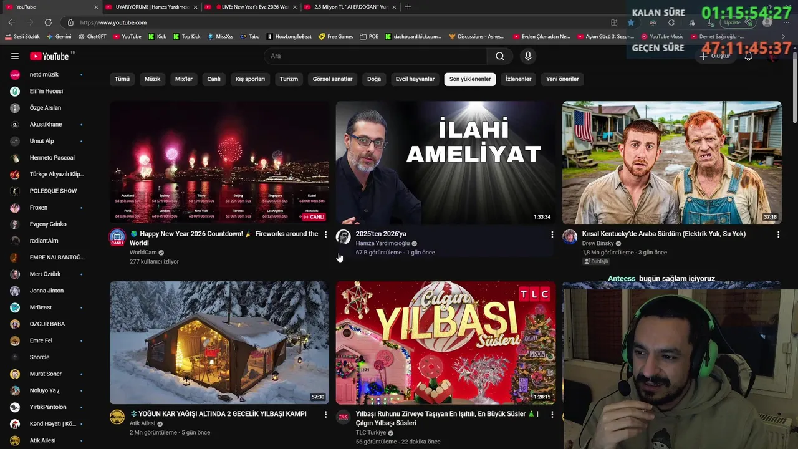Select the Mix'ler filter chip
The image size is (798, 449).
[184, 79]
